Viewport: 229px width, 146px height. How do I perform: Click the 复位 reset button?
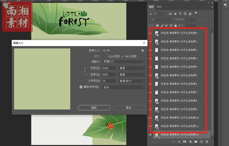(129, 108)
